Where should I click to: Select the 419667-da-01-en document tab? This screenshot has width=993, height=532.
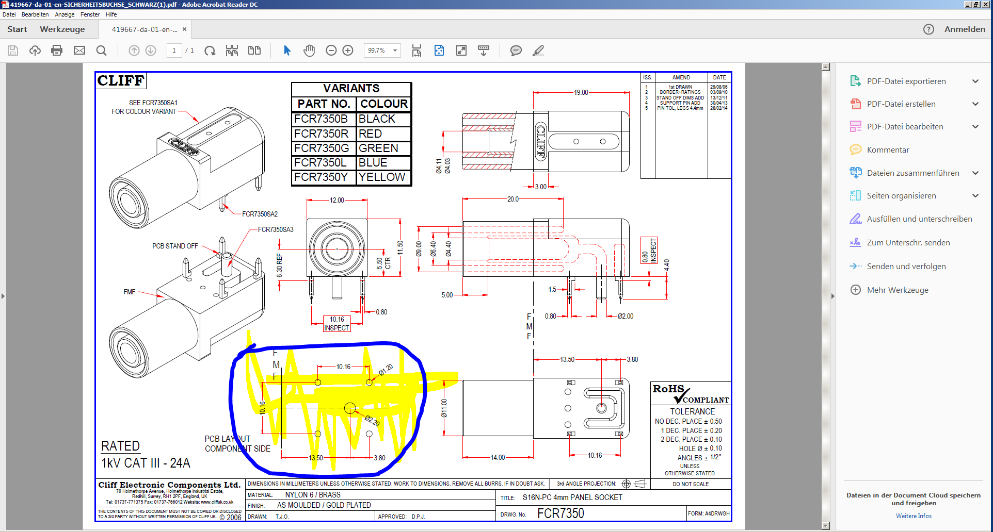point(145,29)
